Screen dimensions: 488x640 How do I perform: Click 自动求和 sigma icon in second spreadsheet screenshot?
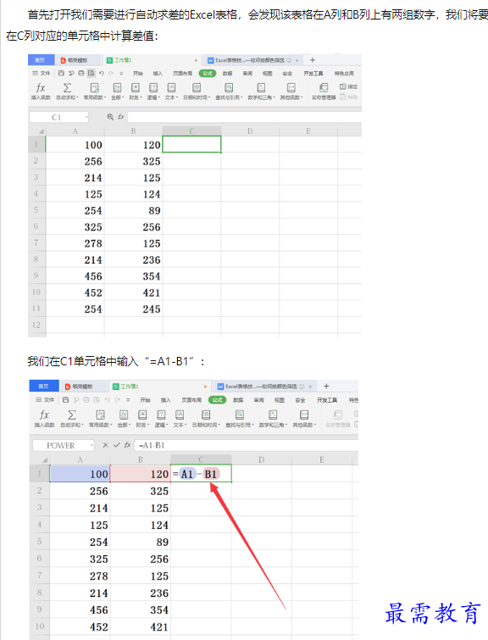(72, 415)
